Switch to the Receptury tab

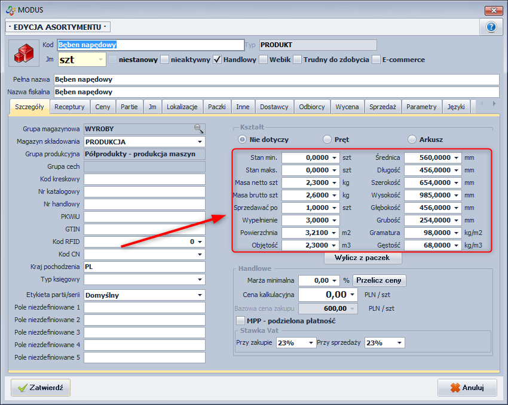click(x=69, y=107)
